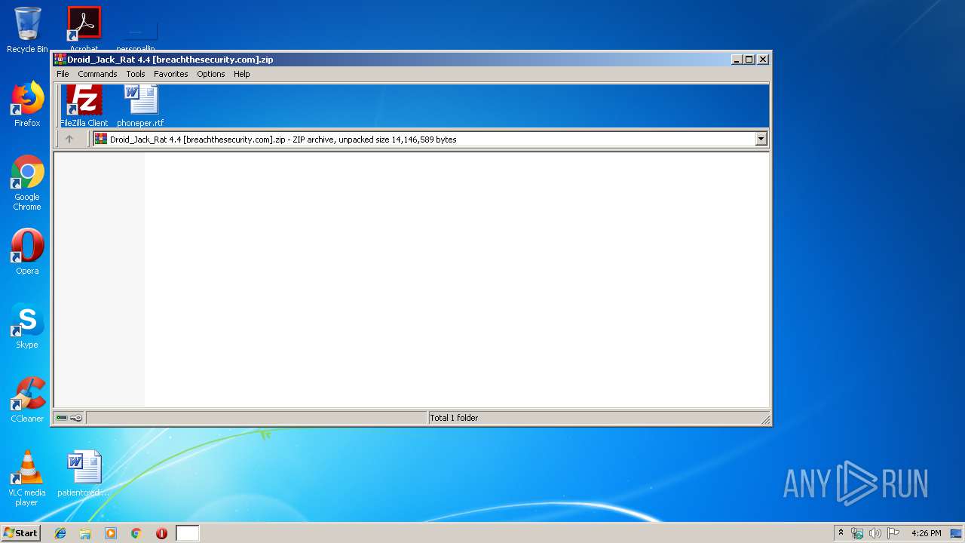Select the phoneper.rtf document icon
The width and height of the screenshot is (965, 543).
click(140, 106)
